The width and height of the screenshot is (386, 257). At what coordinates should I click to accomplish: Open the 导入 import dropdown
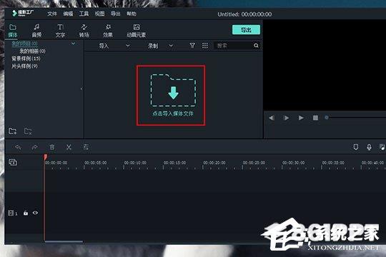114,46
